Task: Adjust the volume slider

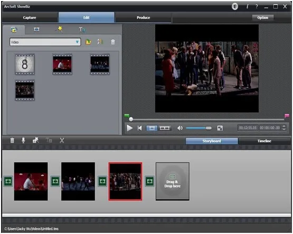Action: (199, 128)
